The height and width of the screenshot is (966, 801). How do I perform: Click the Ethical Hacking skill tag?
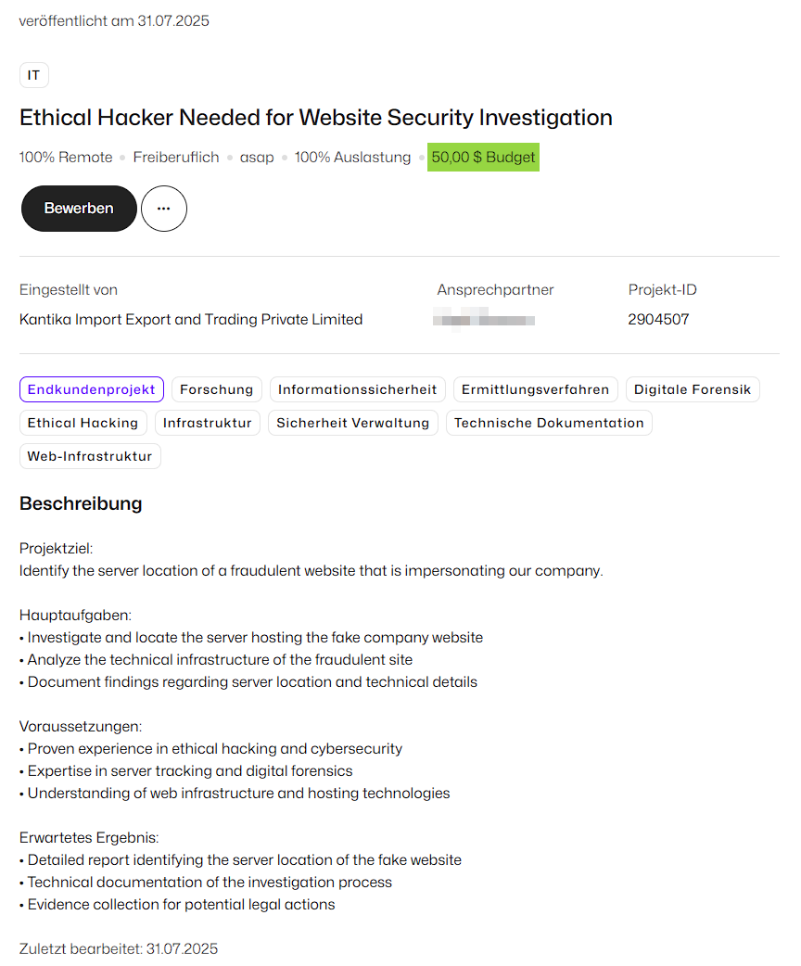coord(83,423)
